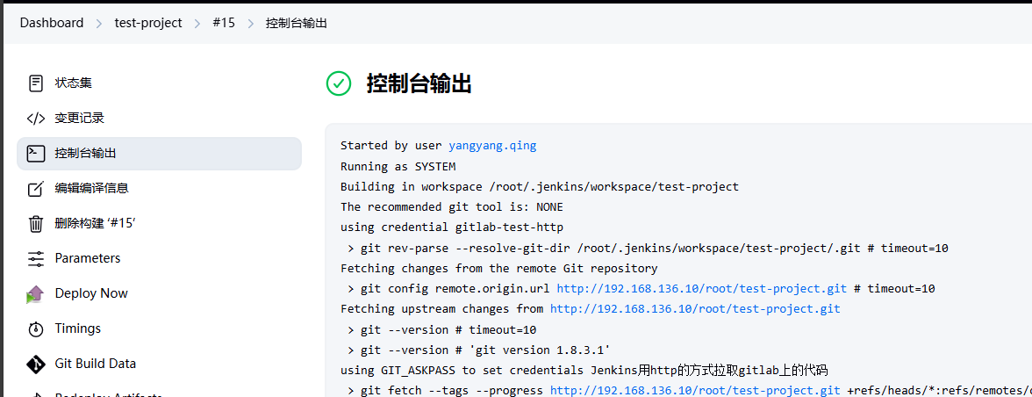The height and width of the screenshot is (397, 1032).
Task: Click the 控制台输出 terminal icon in sidebar
Action: [35, 154]
